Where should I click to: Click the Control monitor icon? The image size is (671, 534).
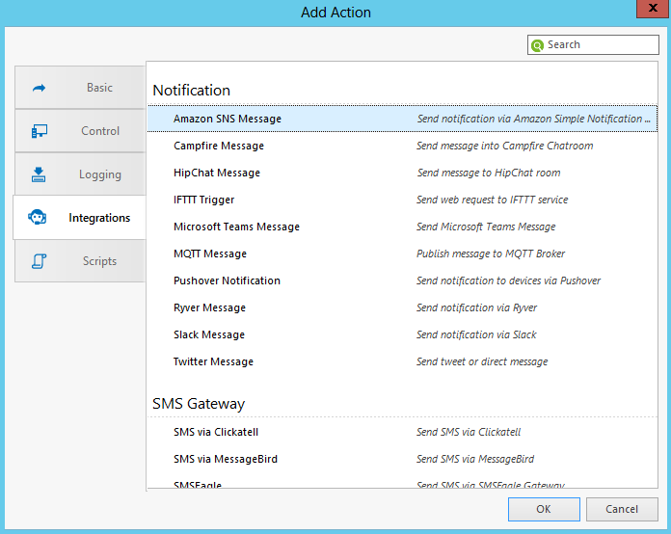tap(40, 131)
